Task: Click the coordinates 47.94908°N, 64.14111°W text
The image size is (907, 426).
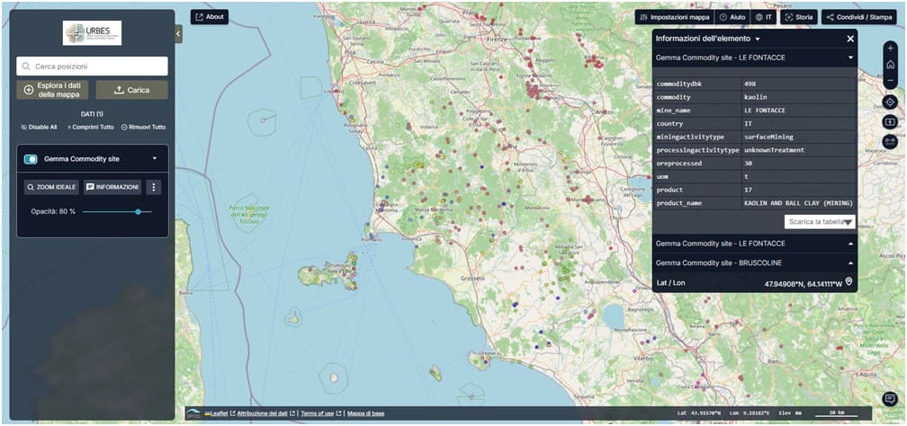Action: pyautogui.click(x=803, y=282)
